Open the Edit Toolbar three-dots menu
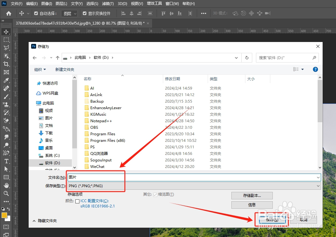The height and width of the screenshot is (237, 336). 6,202
